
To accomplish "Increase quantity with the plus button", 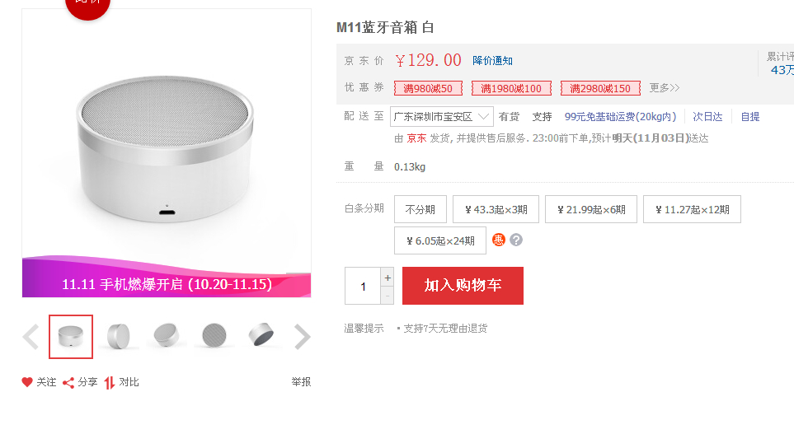I will 388,277.
